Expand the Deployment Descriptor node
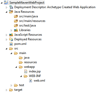 click(7, 7)
